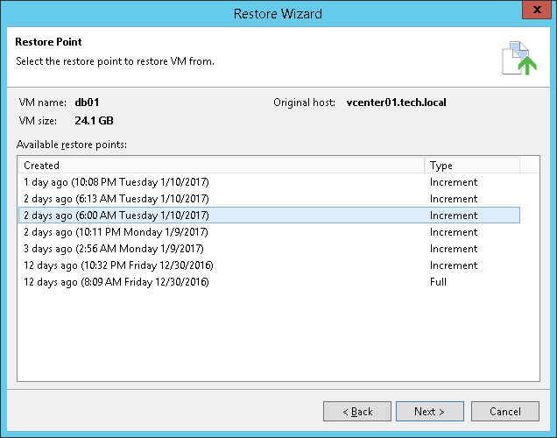Sort restore points by Created column

point(221,165)
